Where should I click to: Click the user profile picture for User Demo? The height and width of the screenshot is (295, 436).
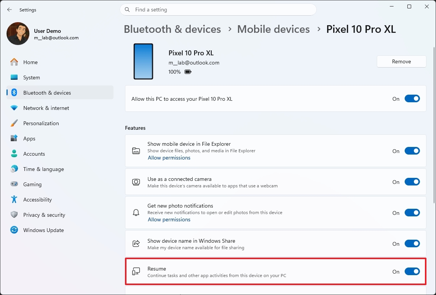tap(18, 34)
